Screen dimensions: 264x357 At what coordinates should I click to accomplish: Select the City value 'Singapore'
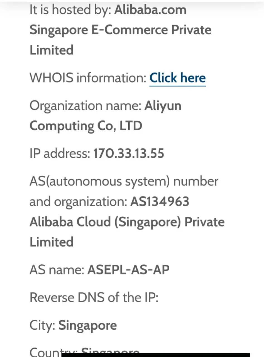(x=87, y=325)
